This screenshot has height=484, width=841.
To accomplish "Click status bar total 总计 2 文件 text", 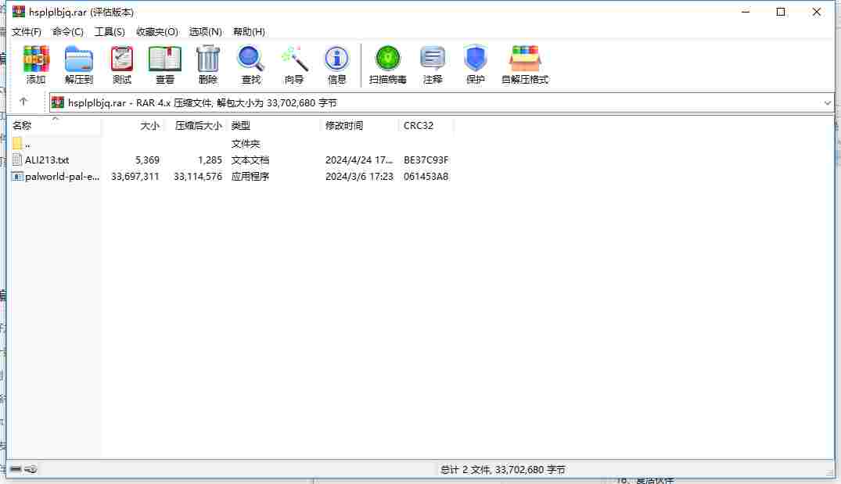I will pos(502,469).
